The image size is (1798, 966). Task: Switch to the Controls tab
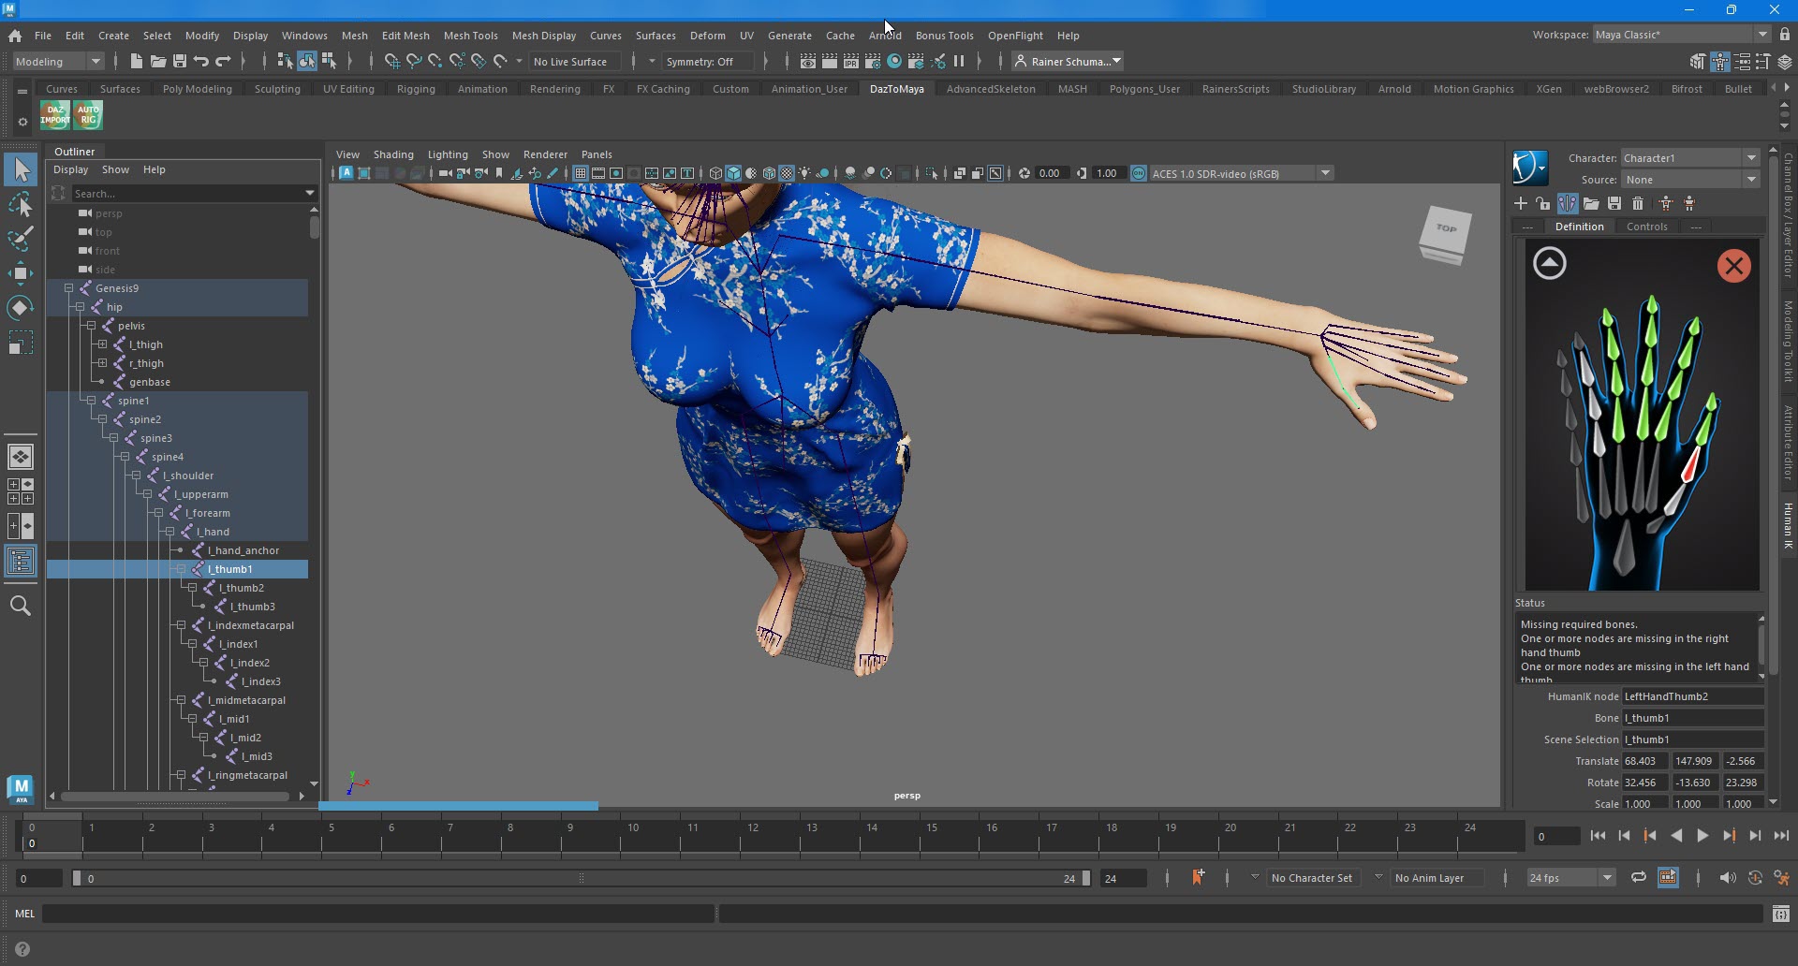click(x=1647, y=227)
